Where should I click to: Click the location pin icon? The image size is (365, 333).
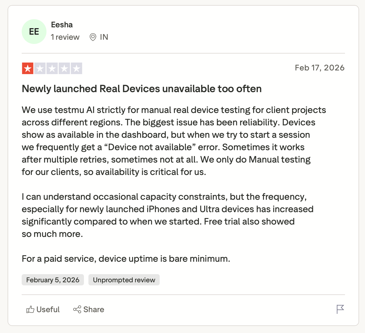93,37
